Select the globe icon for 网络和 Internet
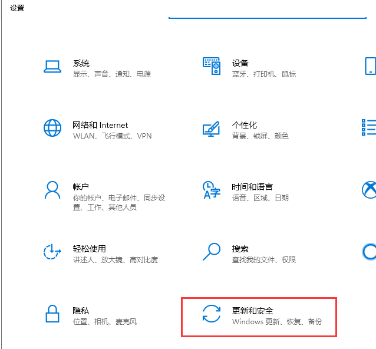Image resolution: width=376 pixels, height=349 pixels. (52, 128)
